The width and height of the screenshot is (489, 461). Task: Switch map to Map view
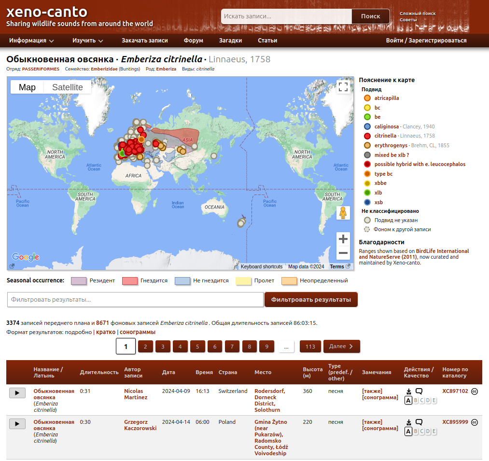[27, 87]
